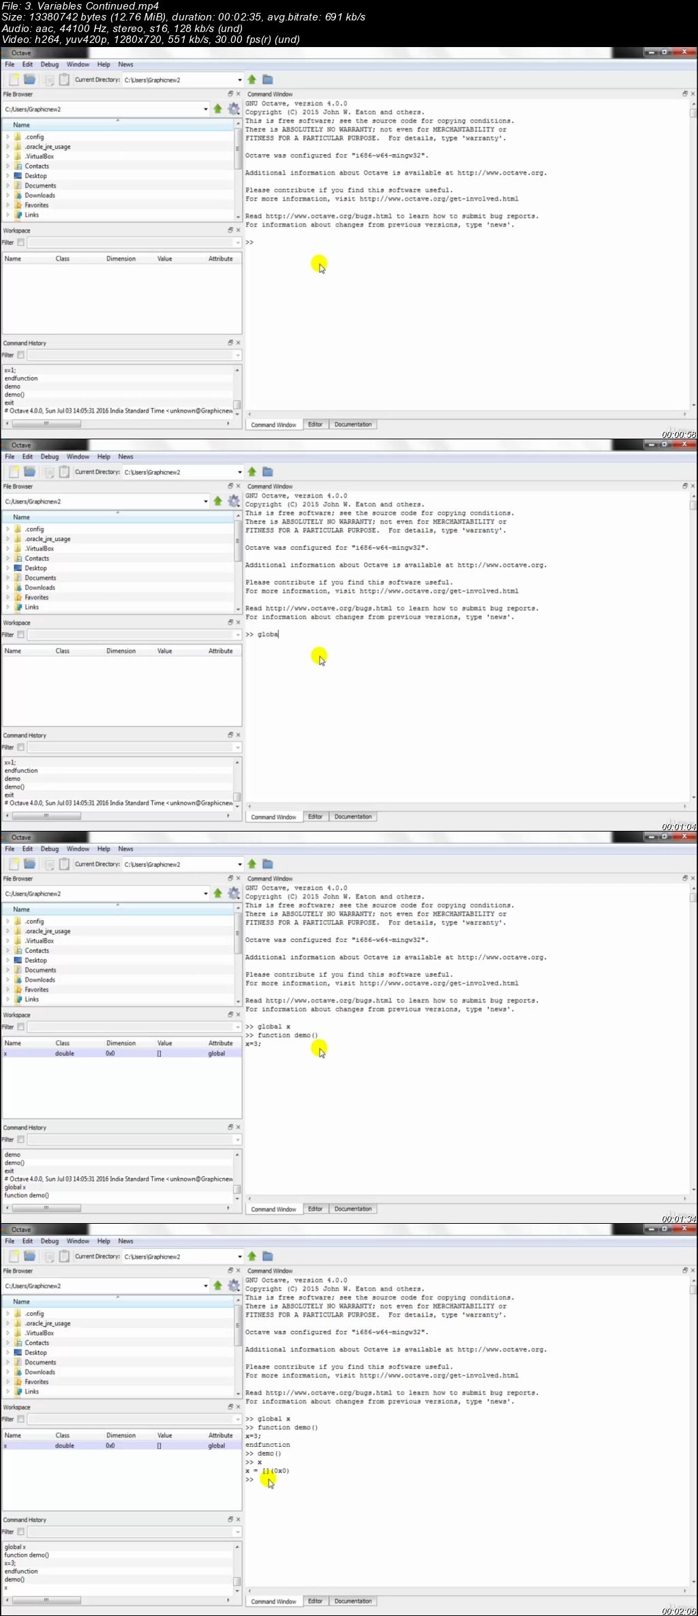Click Browse Directories folder icon in 00:02:06 frame
Screen dimensions: 698x1616
[x=268, y=1257]
